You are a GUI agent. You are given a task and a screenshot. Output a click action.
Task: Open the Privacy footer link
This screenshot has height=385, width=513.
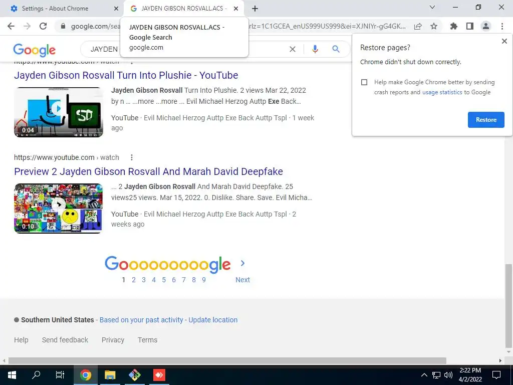113,340
